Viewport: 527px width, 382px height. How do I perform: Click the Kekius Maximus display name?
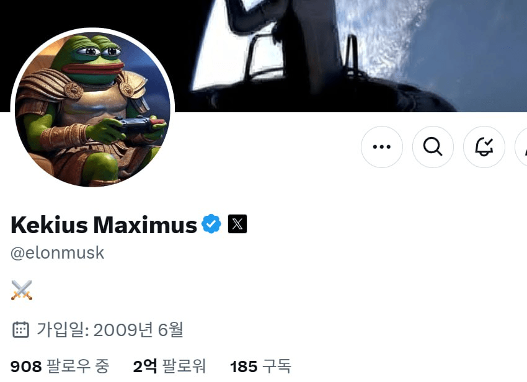104,224
